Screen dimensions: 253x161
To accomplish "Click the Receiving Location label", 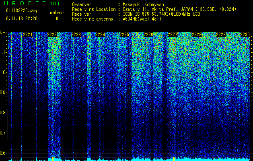I will (94, 9).
